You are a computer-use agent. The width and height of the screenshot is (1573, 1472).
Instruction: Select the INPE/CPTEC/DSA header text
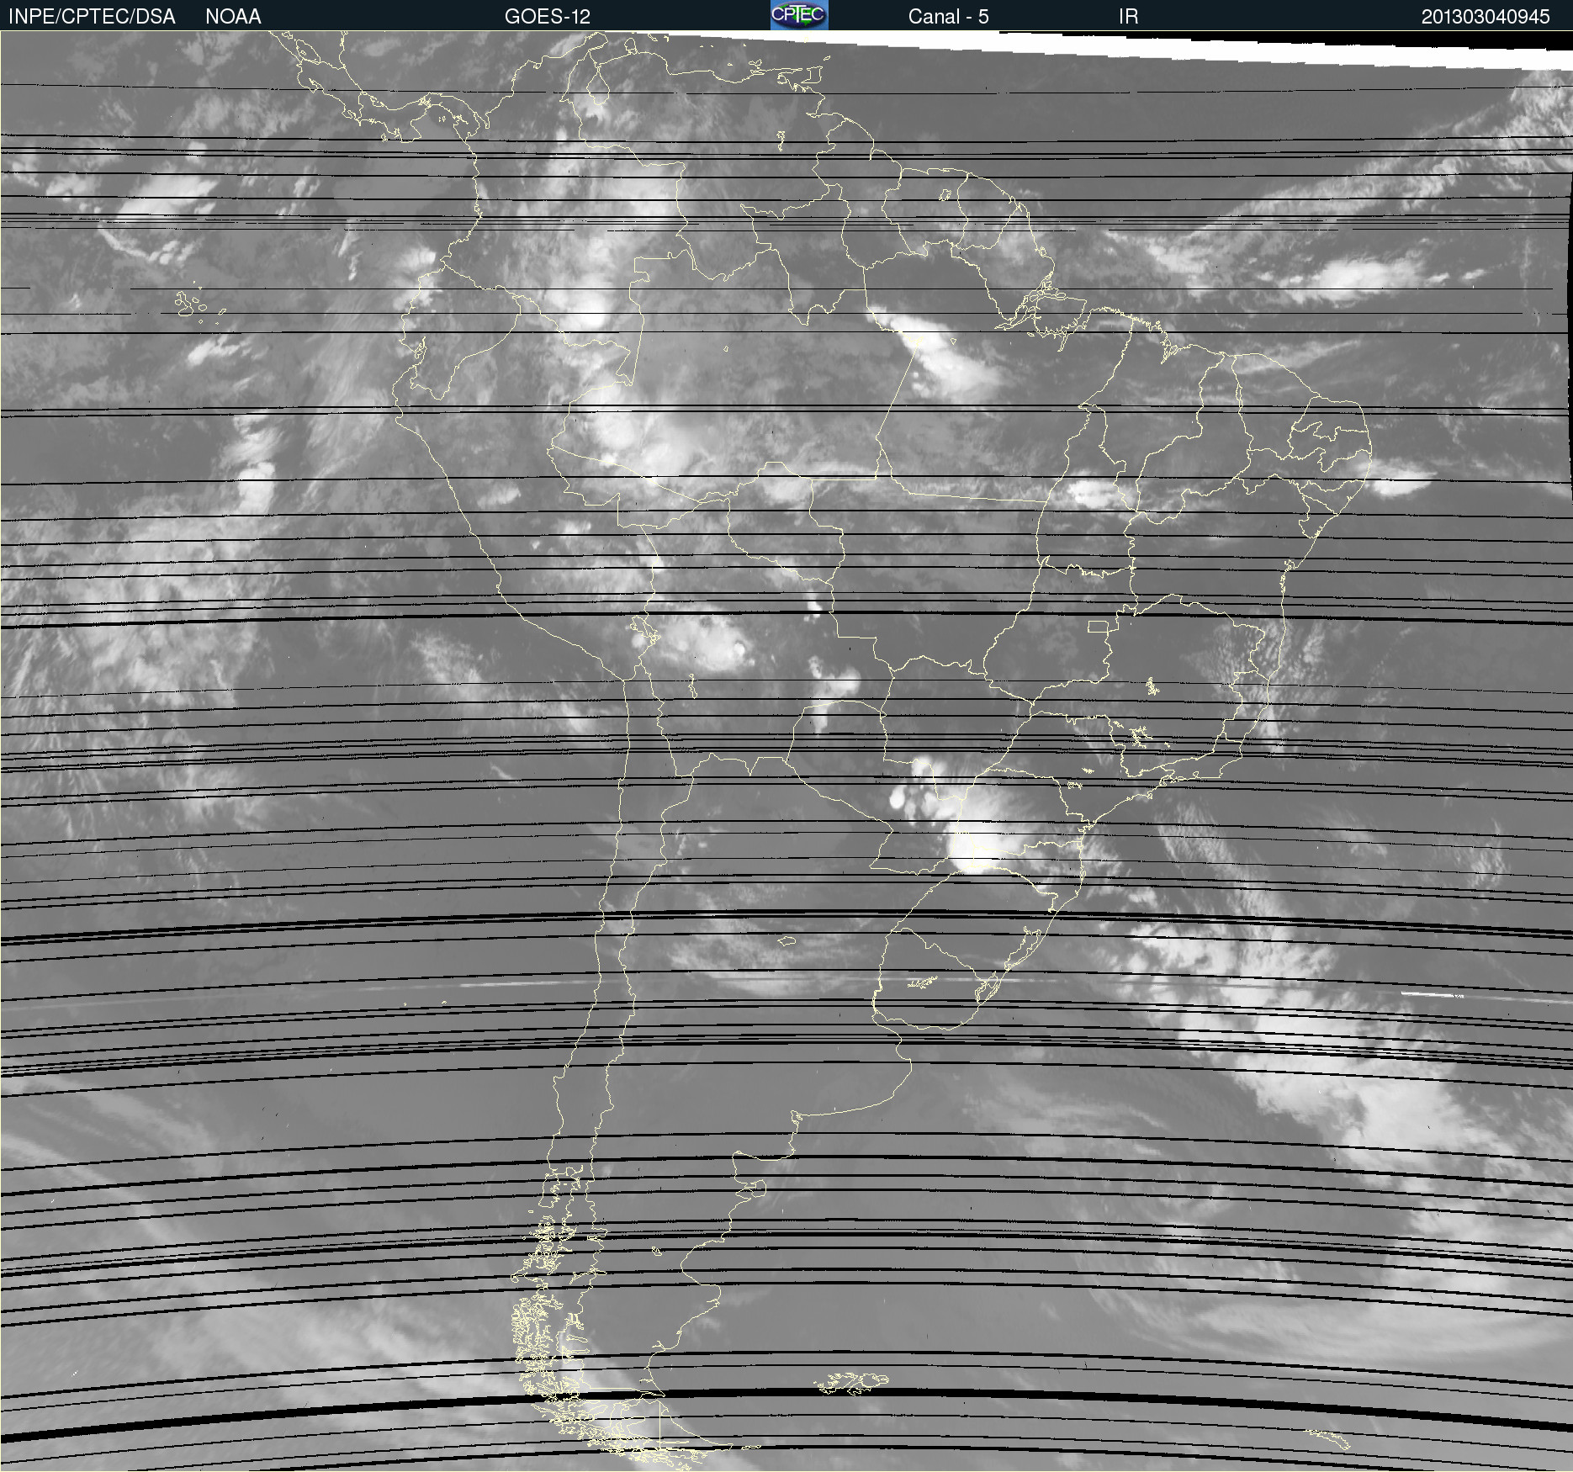pyautogui.click(x=92, y=17)
